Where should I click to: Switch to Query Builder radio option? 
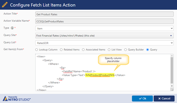125,50
